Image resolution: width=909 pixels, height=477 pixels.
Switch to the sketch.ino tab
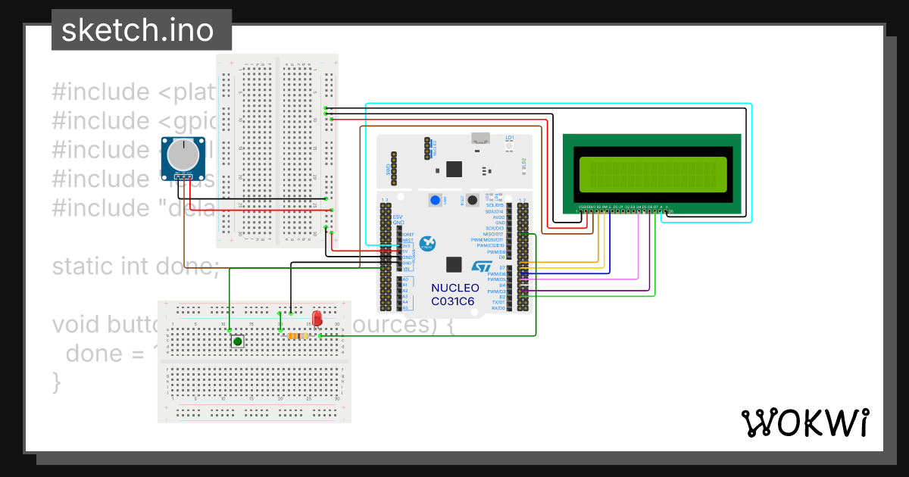140,30
